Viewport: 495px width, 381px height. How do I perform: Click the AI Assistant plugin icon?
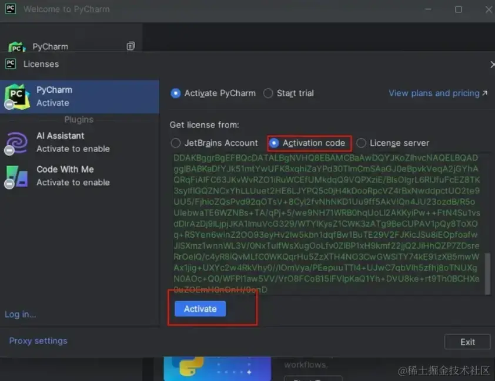(x=16, y=143)
